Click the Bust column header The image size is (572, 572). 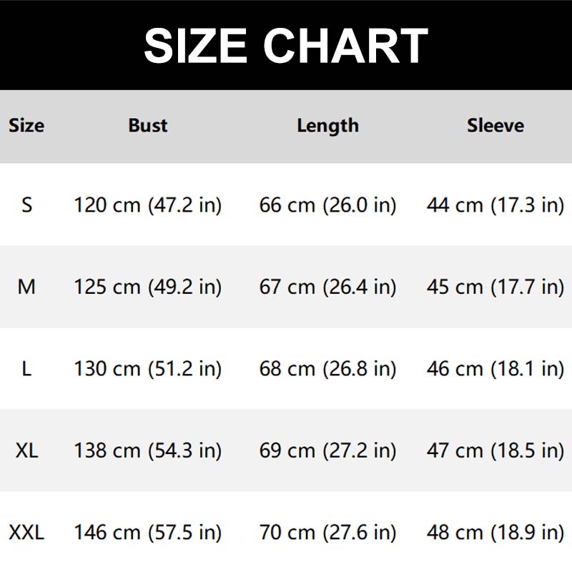tap(148, 126)
